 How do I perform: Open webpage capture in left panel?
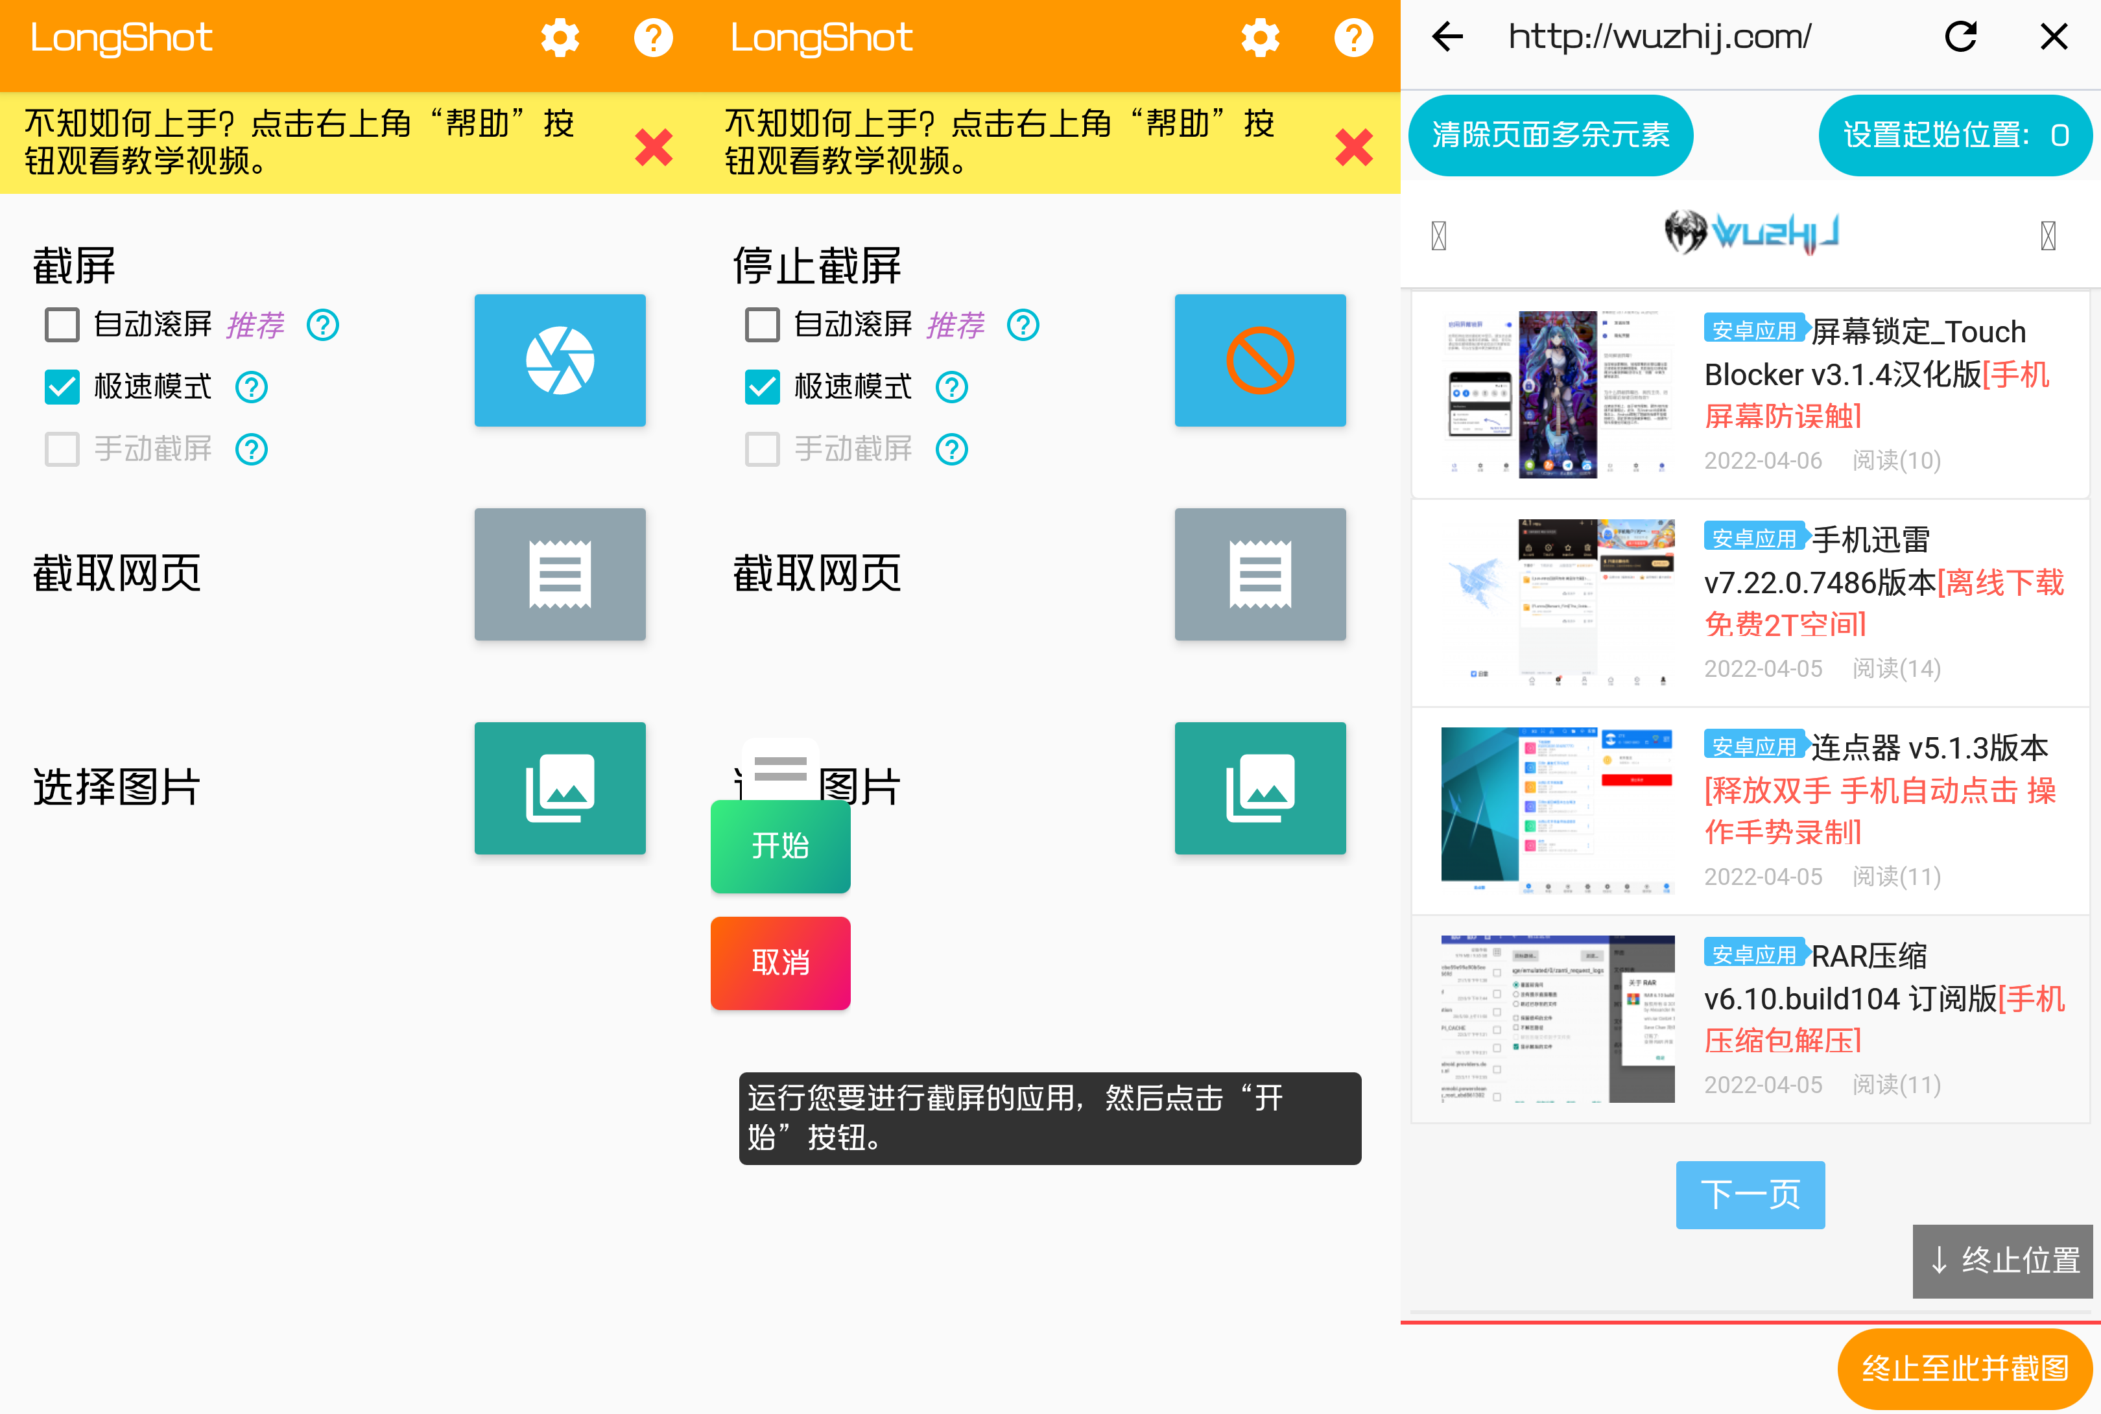pyautogui.click(x=559, y=574)
